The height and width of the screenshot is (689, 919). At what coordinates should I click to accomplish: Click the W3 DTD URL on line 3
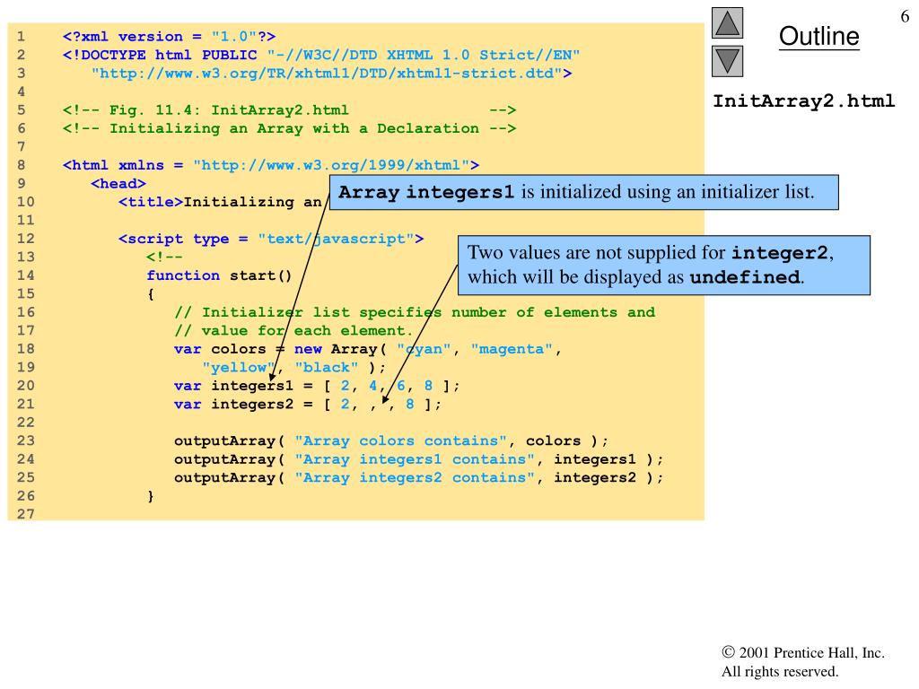327,74
